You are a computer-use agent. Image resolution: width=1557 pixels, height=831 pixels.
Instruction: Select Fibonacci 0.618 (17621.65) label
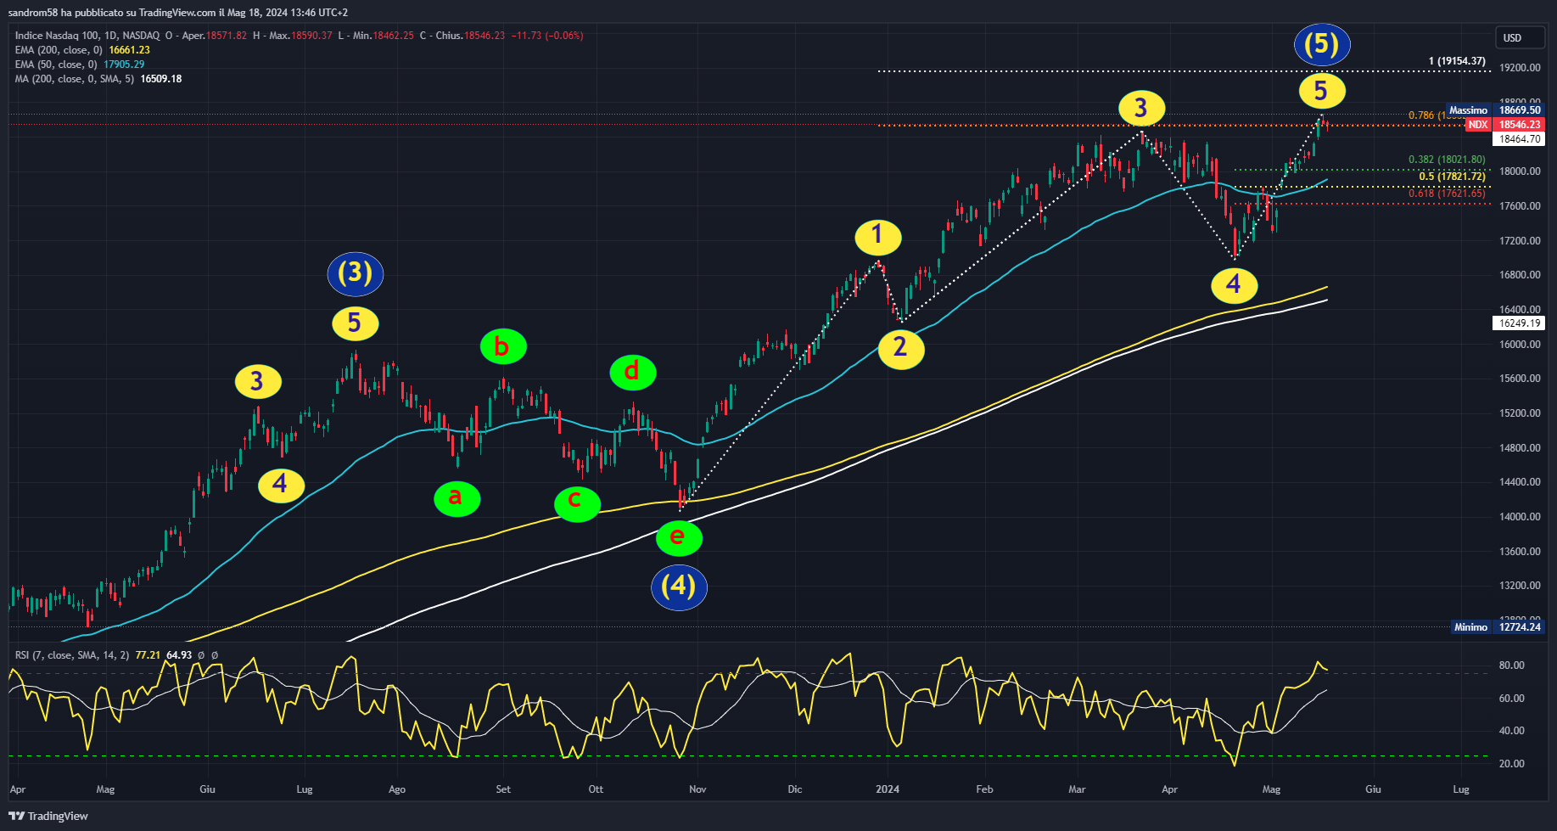pos(1447,194)
